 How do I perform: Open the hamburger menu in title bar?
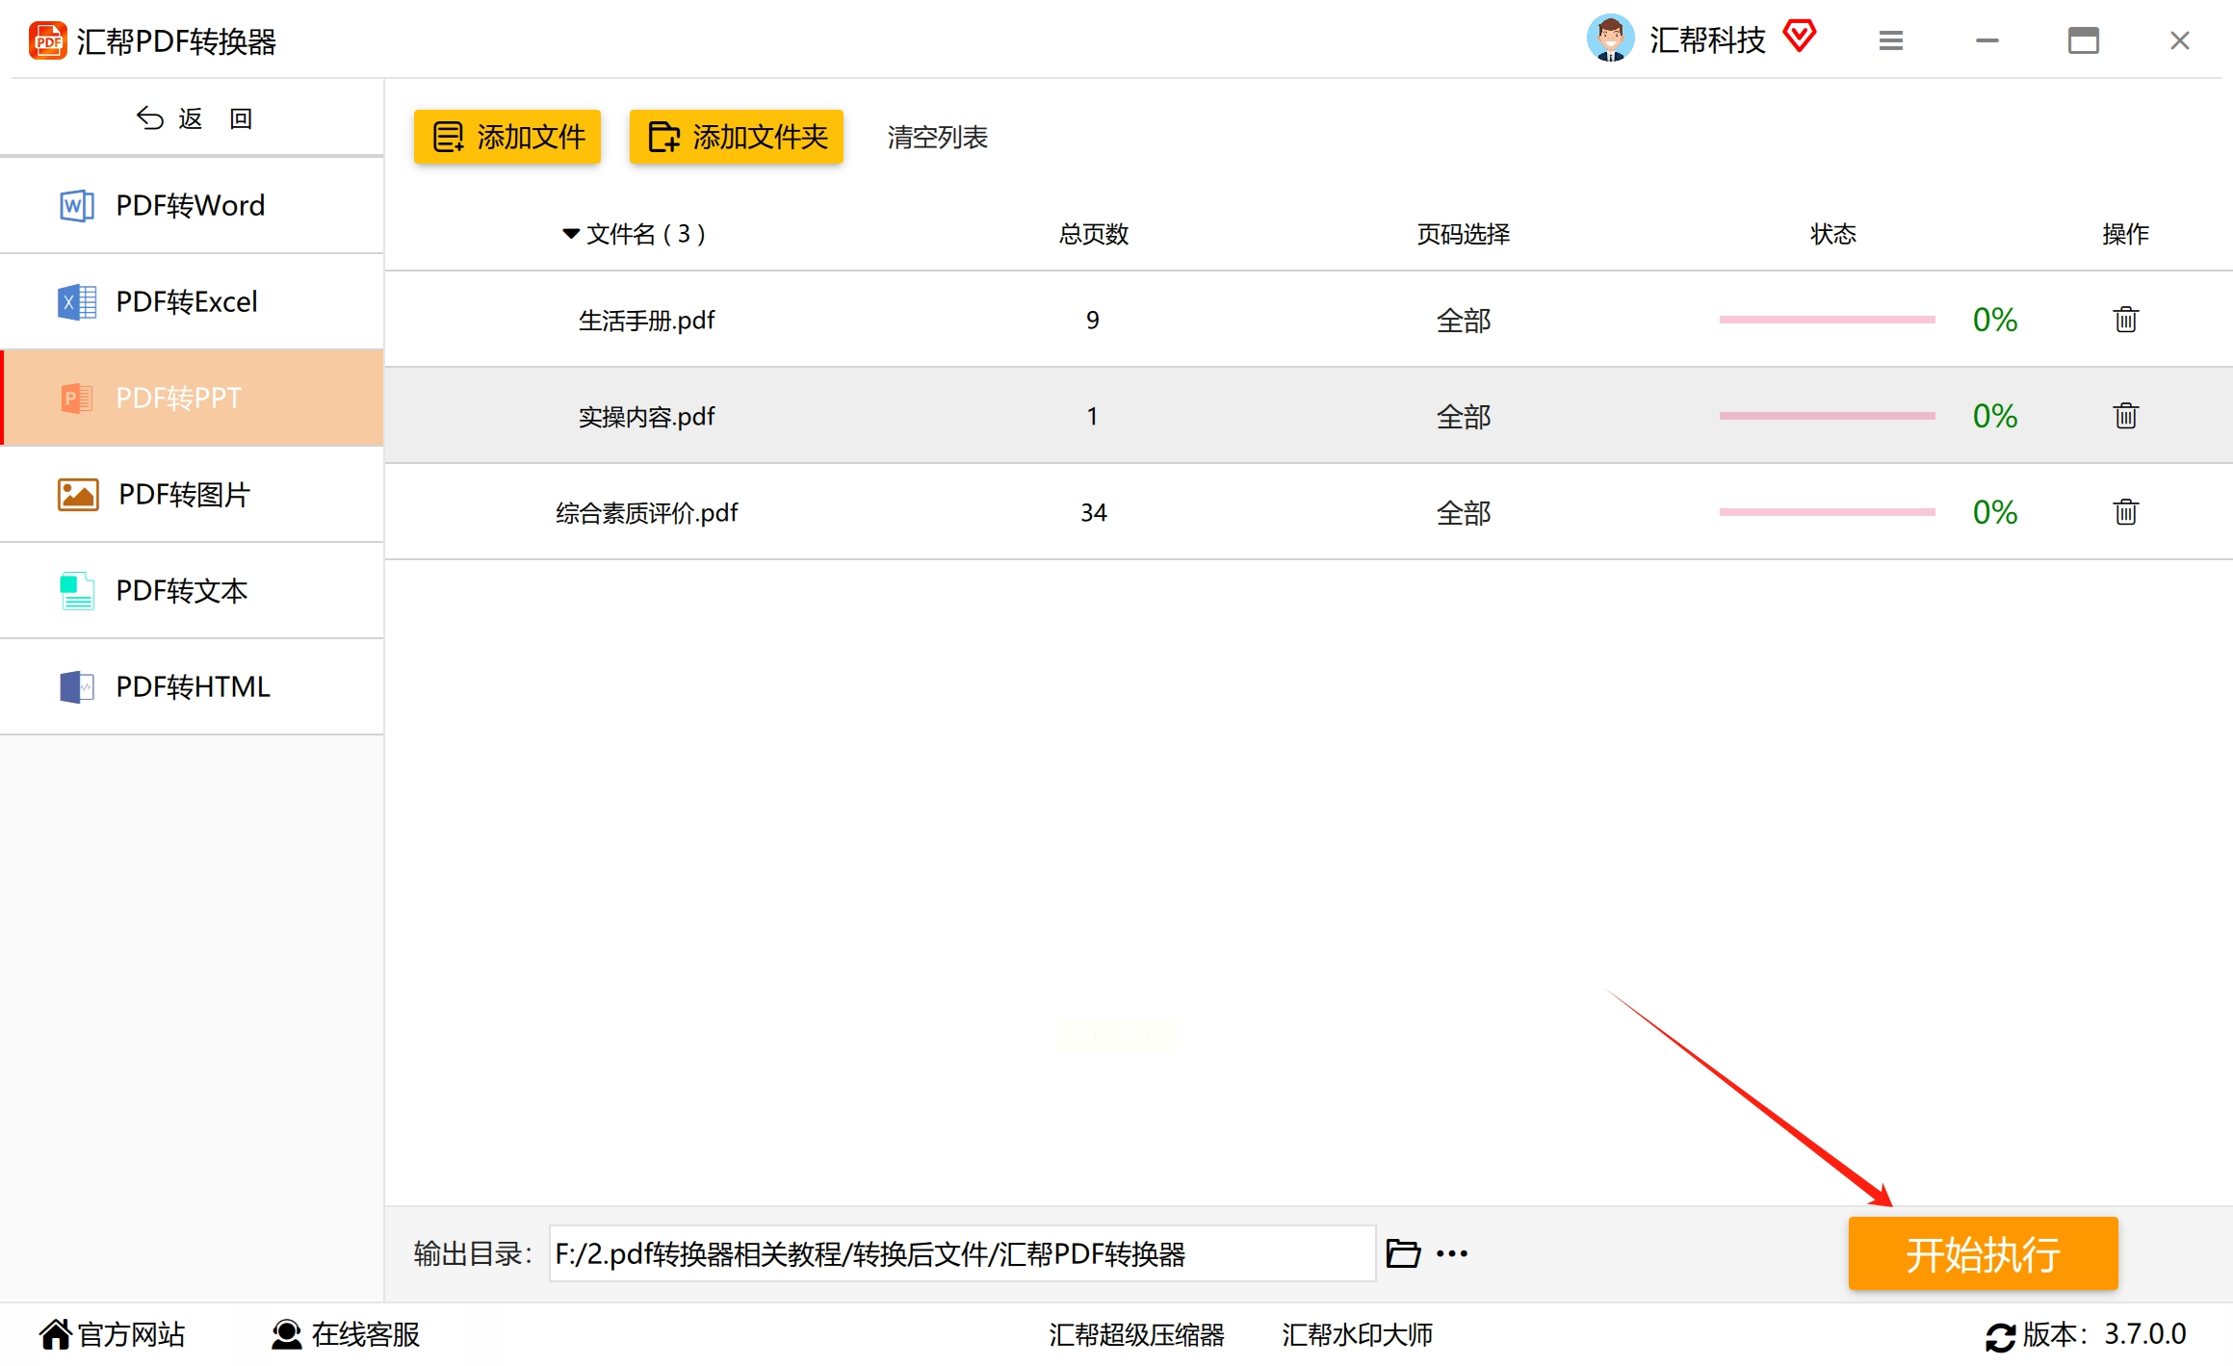tap(1890, 40)
